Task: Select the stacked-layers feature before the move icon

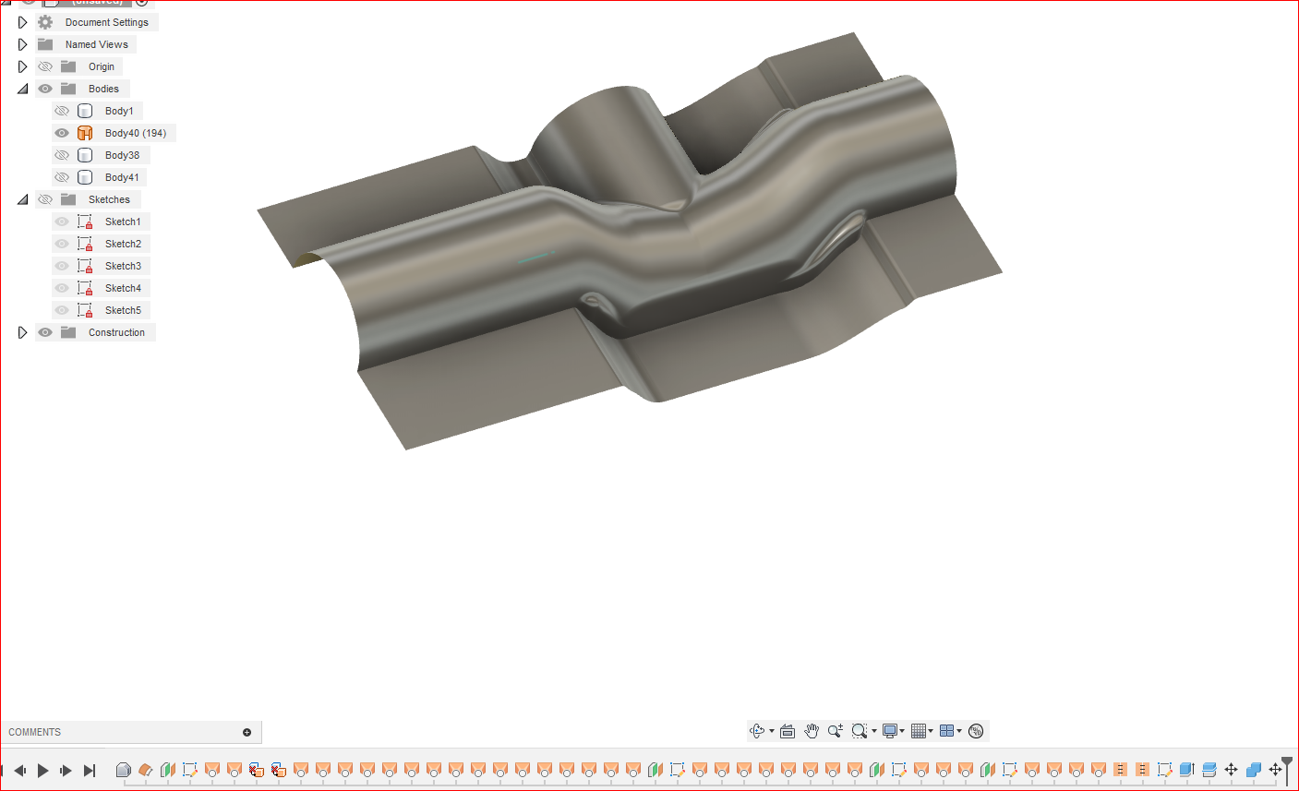Action: pyautogui.click(x=1209, y=769)
